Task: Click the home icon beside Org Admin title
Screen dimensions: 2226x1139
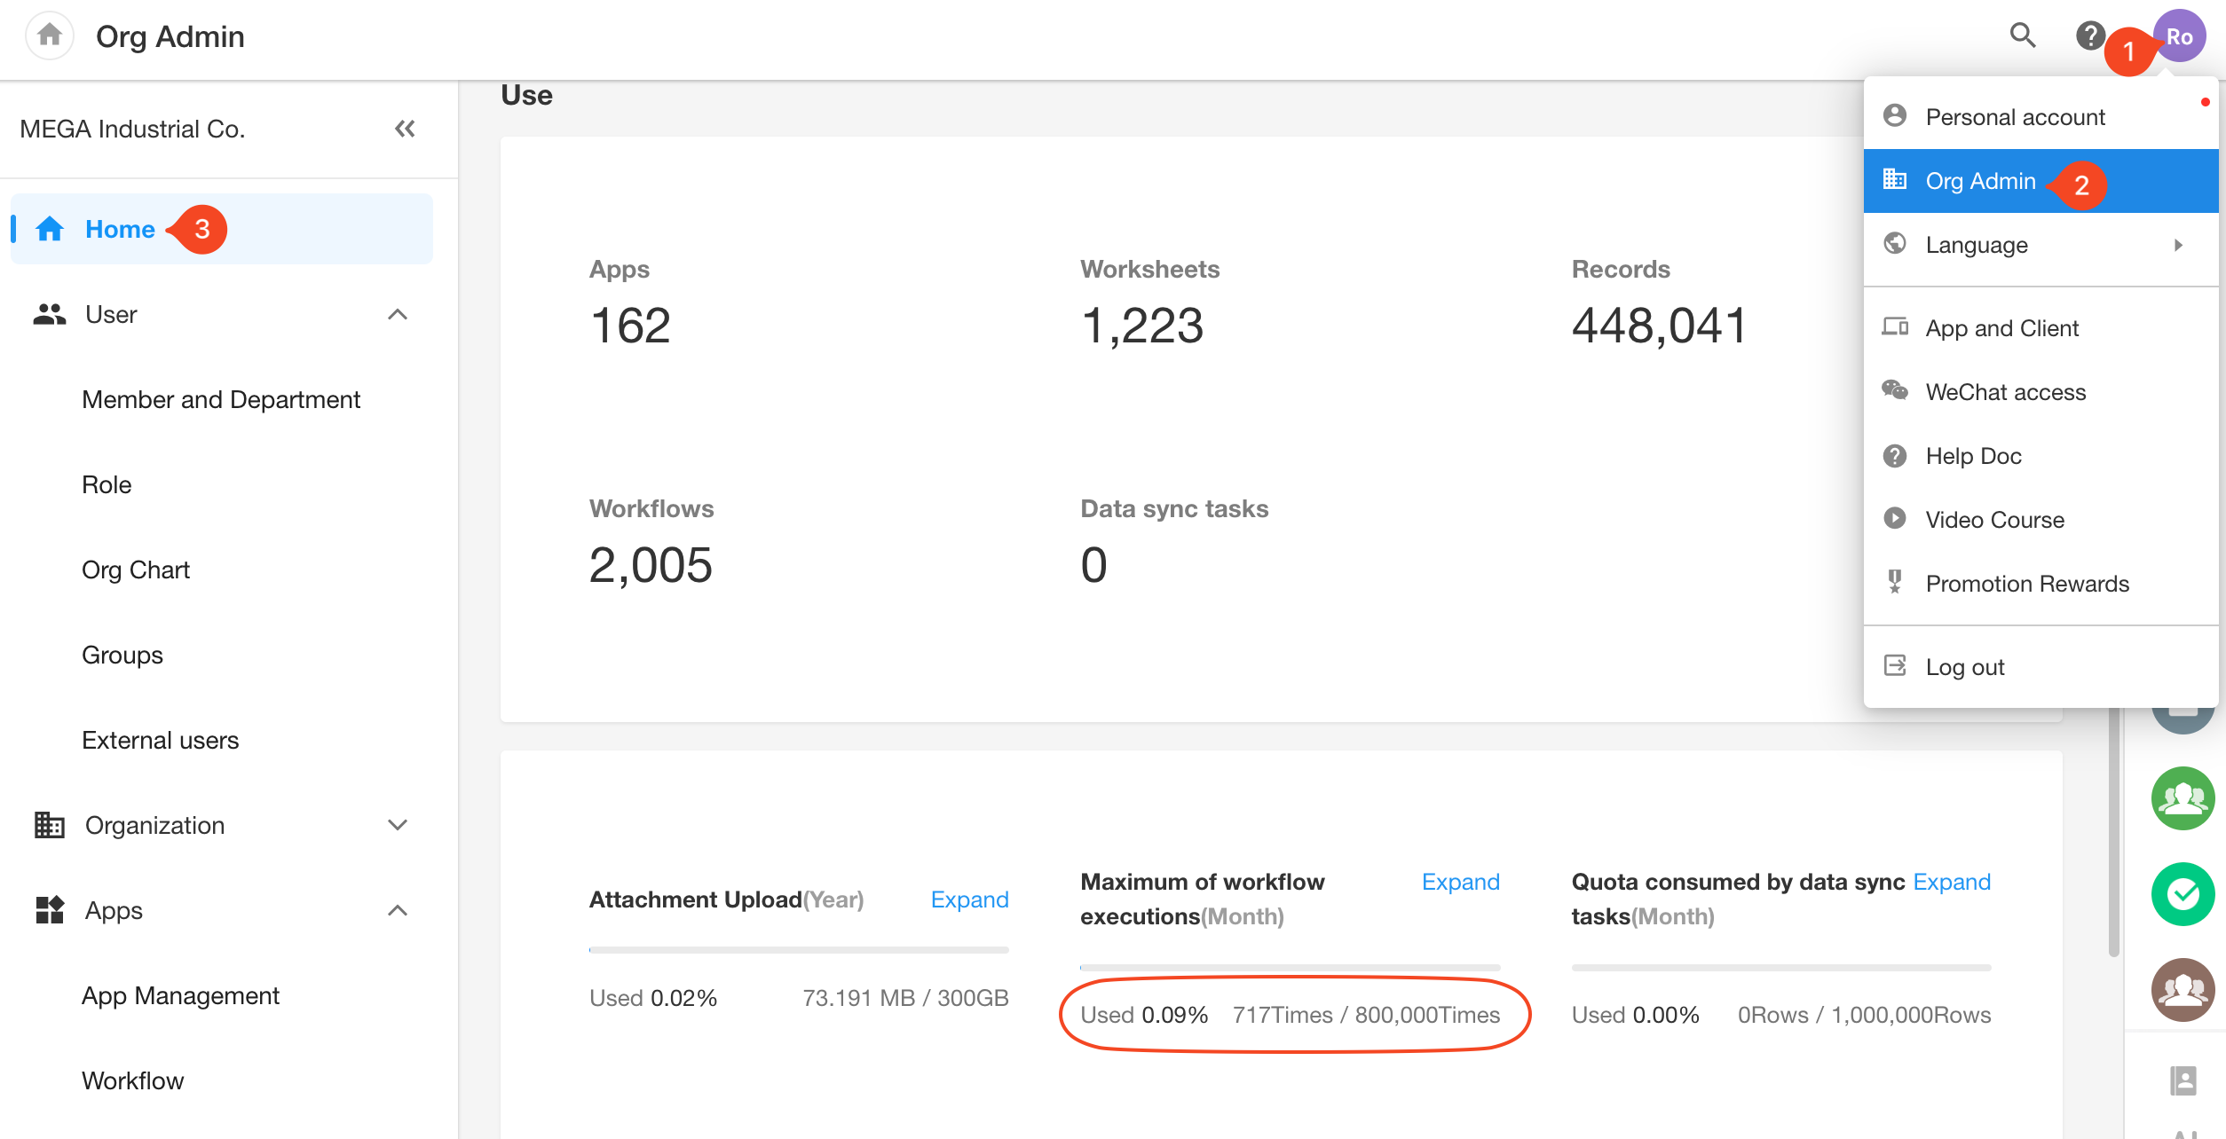Action: point(50,35)
